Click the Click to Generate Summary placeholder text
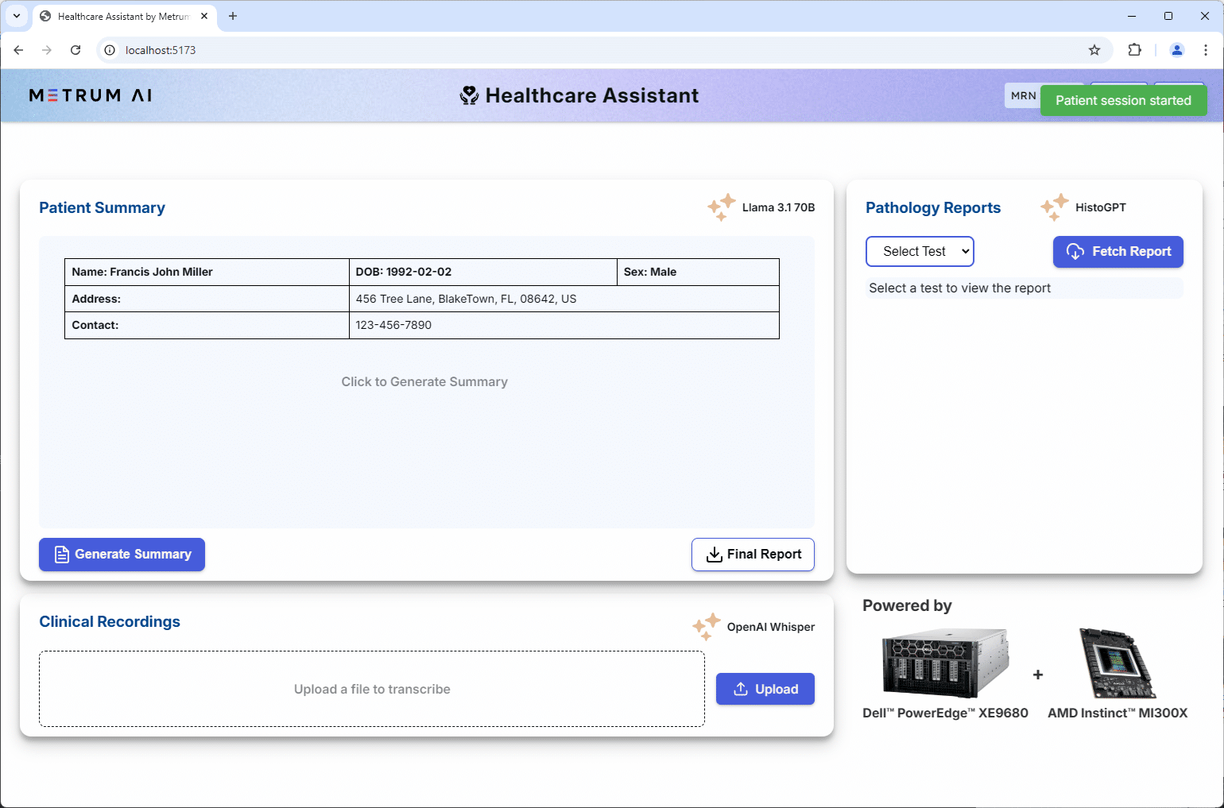The image size is (1224, 808). (x=424, y=382)
